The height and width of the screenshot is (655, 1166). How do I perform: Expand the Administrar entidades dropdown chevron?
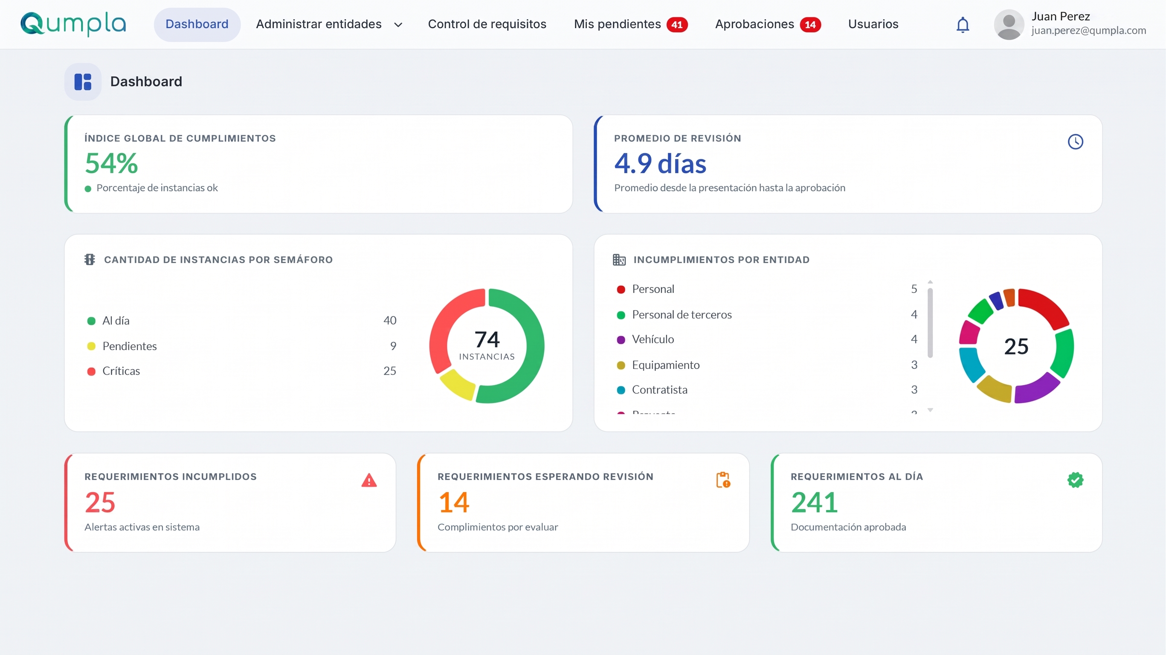coord(398,25)
